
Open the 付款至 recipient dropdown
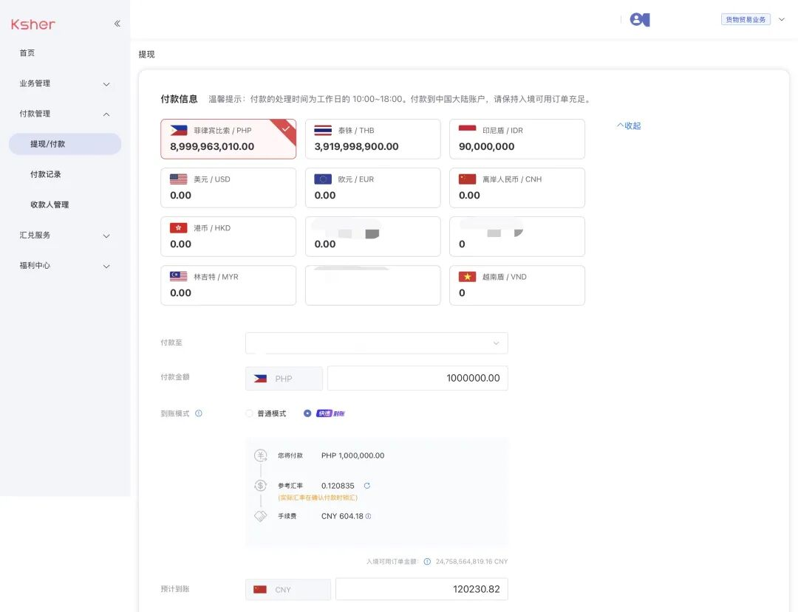point(376,343)
